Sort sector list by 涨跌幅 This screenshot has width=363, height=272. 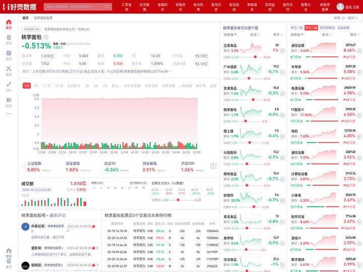click(x=297, y=35)
